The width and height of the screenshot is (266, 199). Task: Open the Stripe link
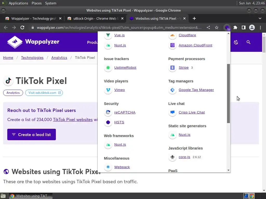point(184,68)
